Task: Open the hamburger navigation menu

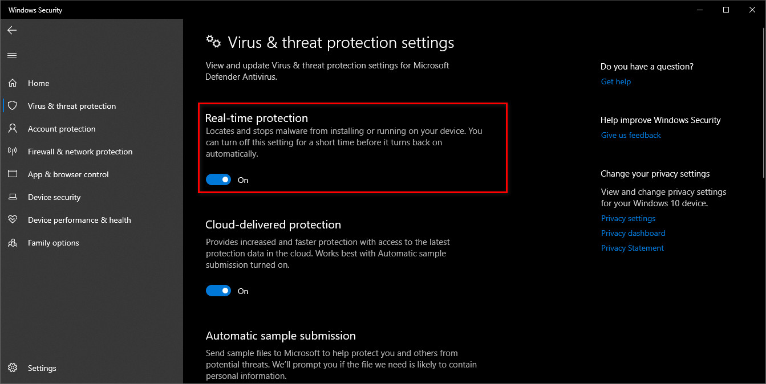Action: (12, 56)
